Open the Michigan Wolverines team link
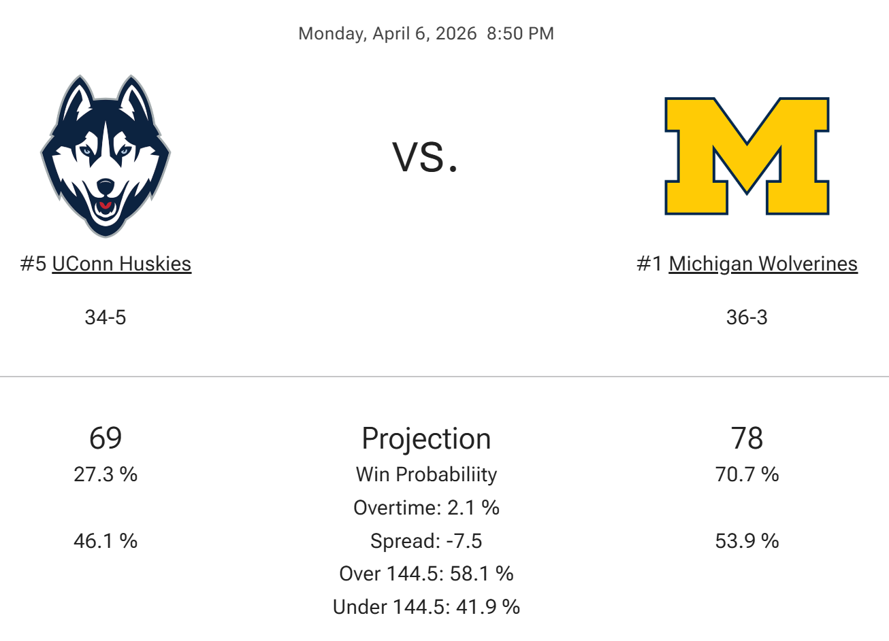 pos(763,264)
